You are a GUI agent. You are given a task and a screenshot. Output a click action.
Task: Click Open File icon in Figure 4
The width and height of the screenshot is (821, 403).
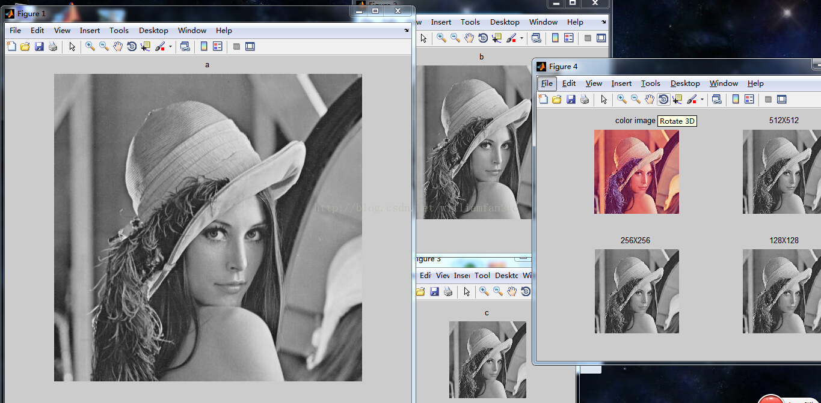557,99
